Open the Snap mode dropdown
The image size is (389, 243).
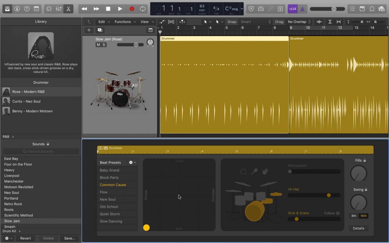pyautogui.click(x=255, y=22)
